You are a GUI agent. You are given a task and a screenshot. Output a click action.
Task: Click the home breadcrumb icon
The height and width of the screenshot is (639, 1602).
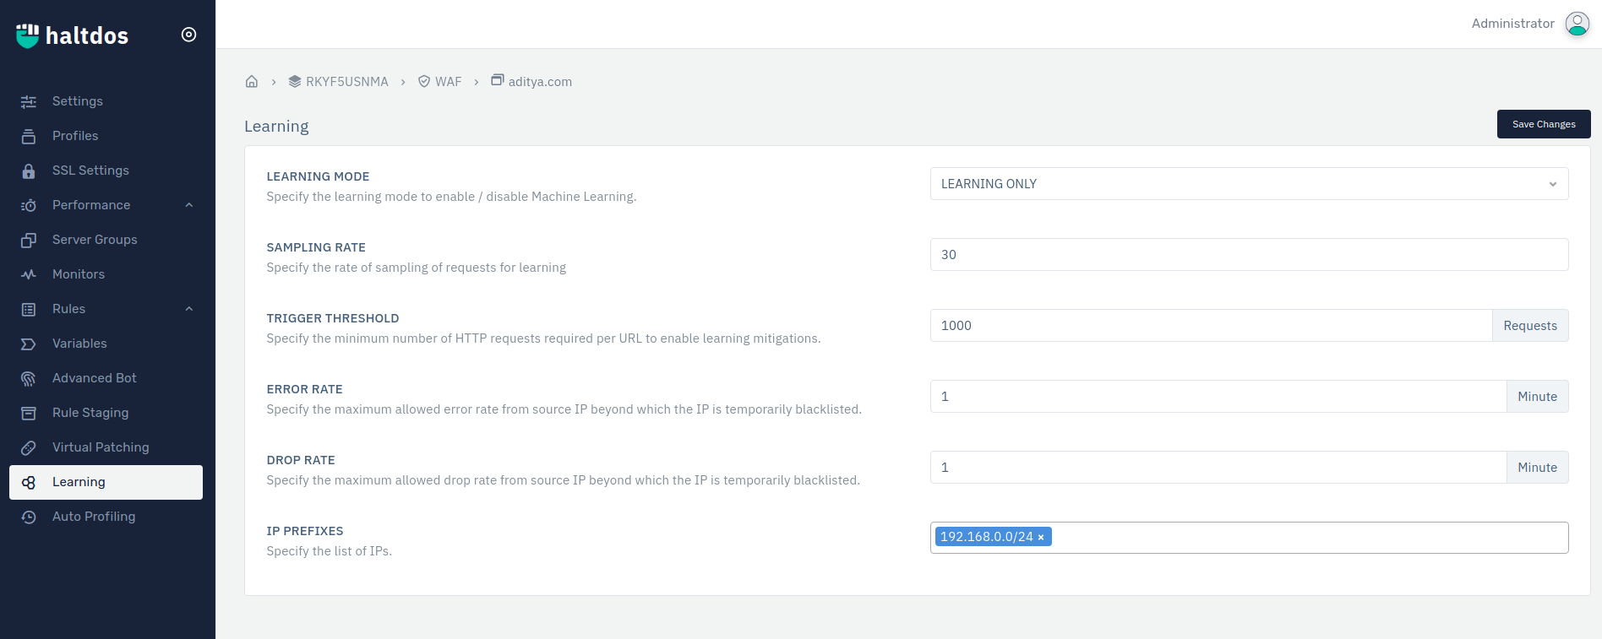tap(251, 82)
